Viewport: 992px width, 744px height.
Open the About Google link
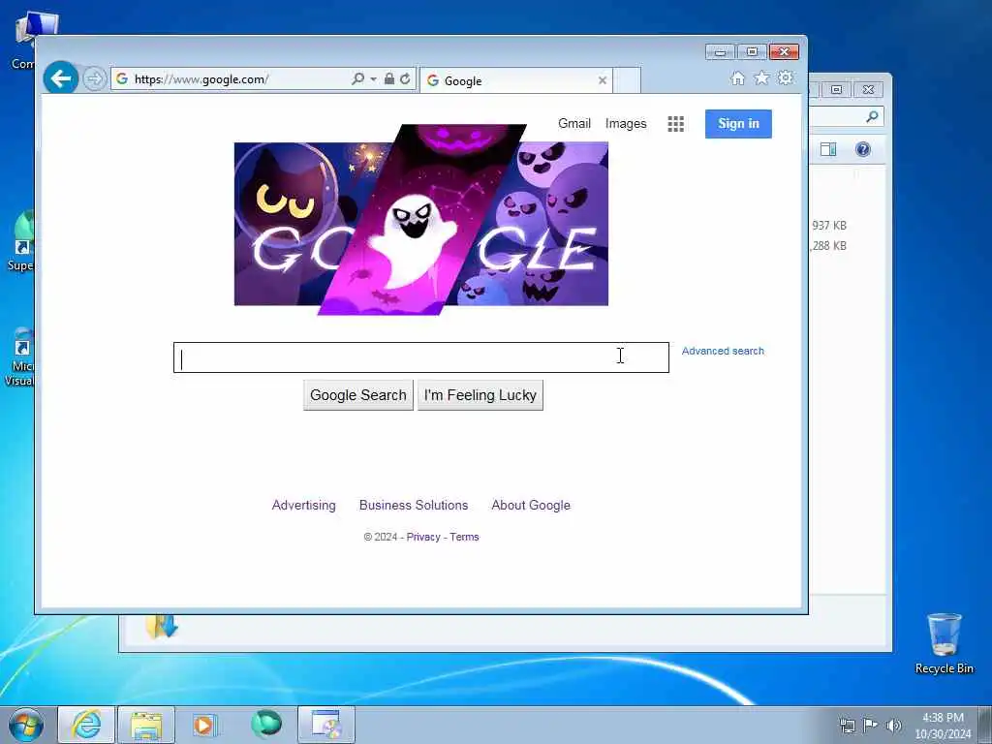(531, 505)
